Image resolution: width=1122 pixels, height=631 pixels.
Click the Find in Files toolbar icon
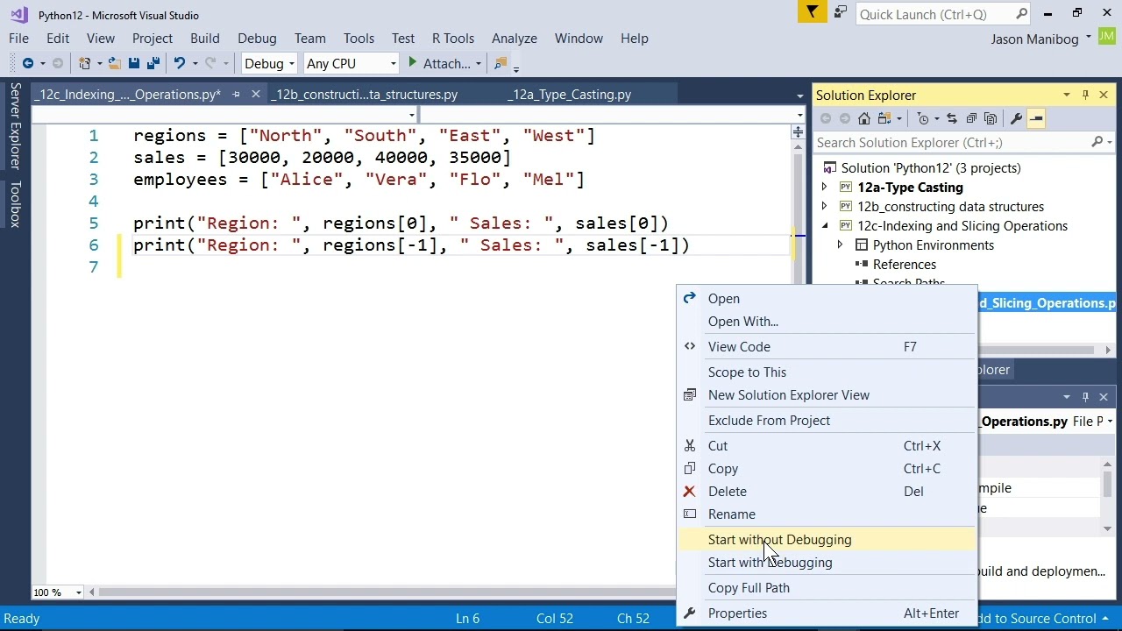pyautogui.click(x=501, y=63)
